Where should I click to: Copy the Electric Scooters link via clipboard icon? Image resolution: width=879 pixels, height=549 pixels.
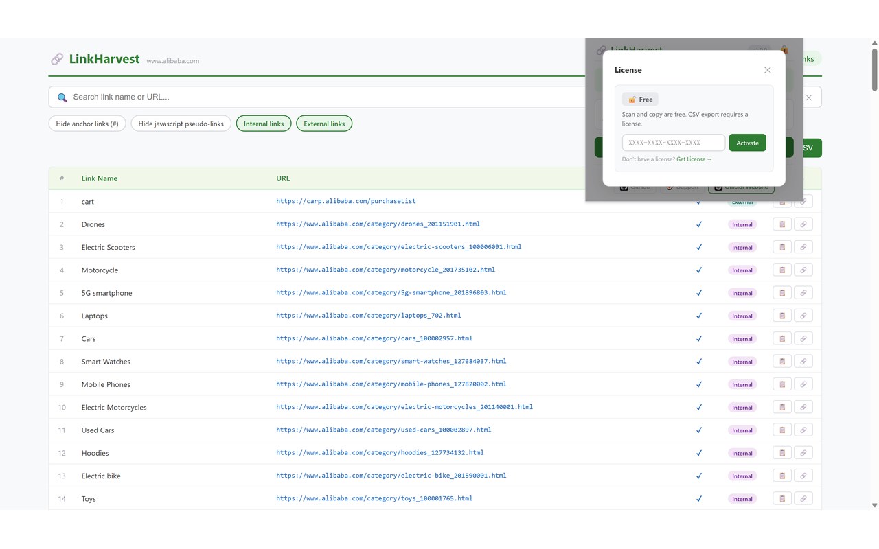(782, 247)
